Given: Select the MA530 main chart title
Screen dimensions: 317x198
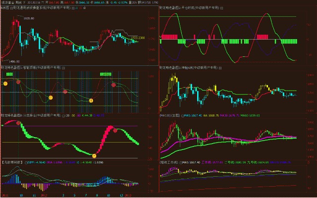Looking at the screenshot, I should tap(168, 115).
